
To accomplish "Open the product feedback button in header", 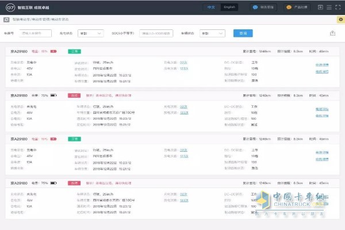I will 298,7.
